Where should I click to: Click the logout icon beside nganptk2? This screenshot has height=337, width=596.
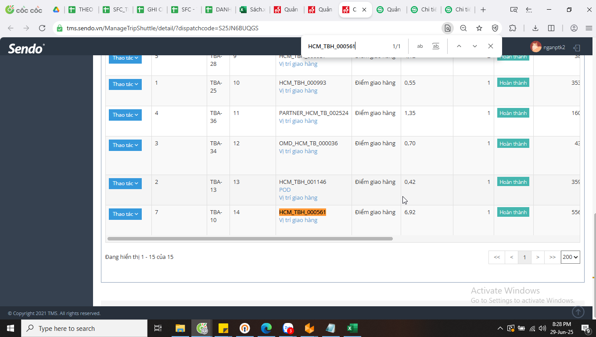[x=577, y=47]
